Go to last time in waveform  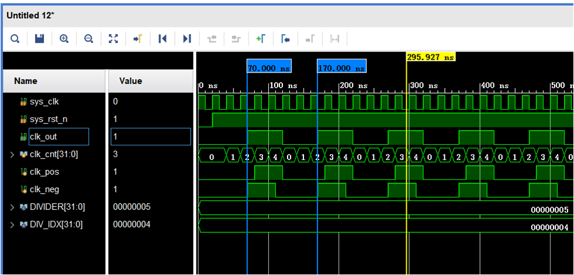tap(187, 39)
